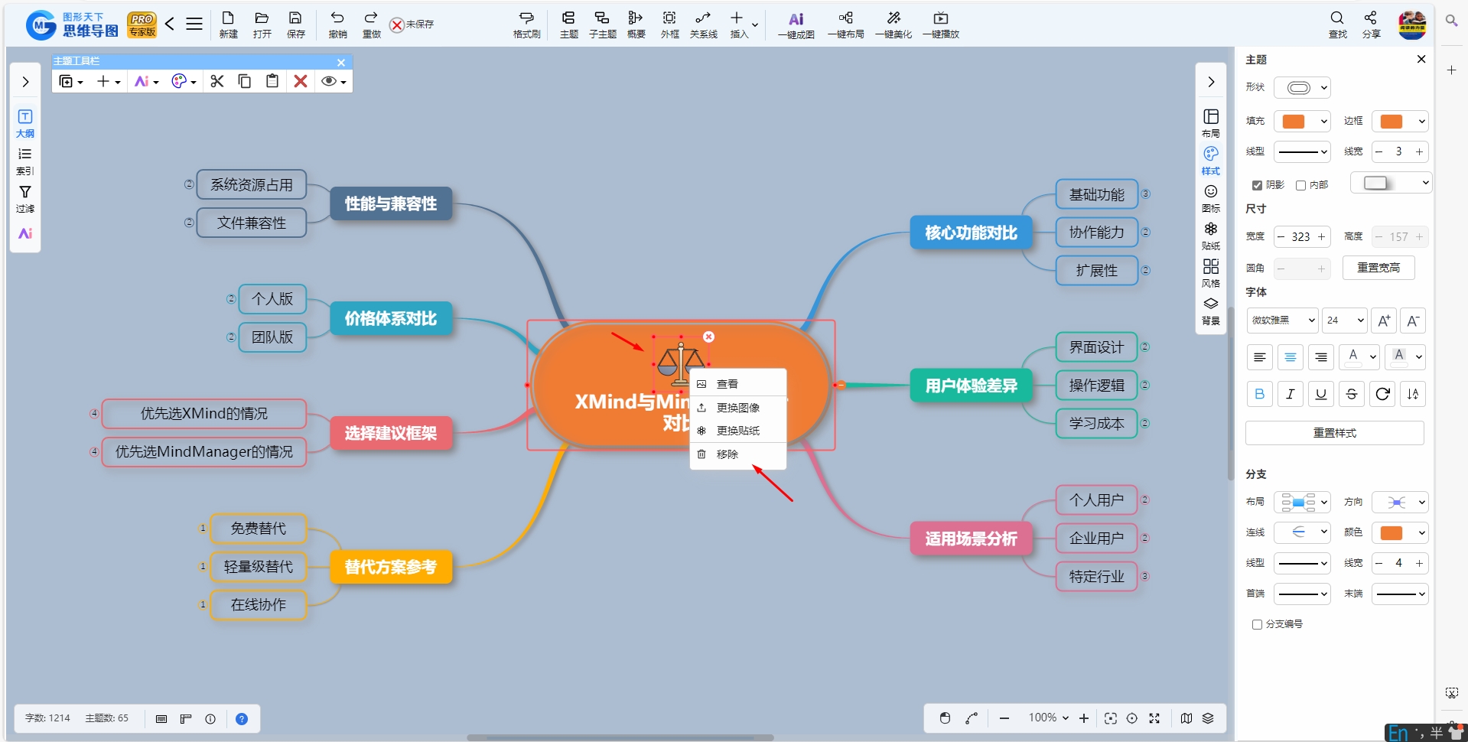Open the 图标 icons panel
The image size is (1468, 742).
1211,198
